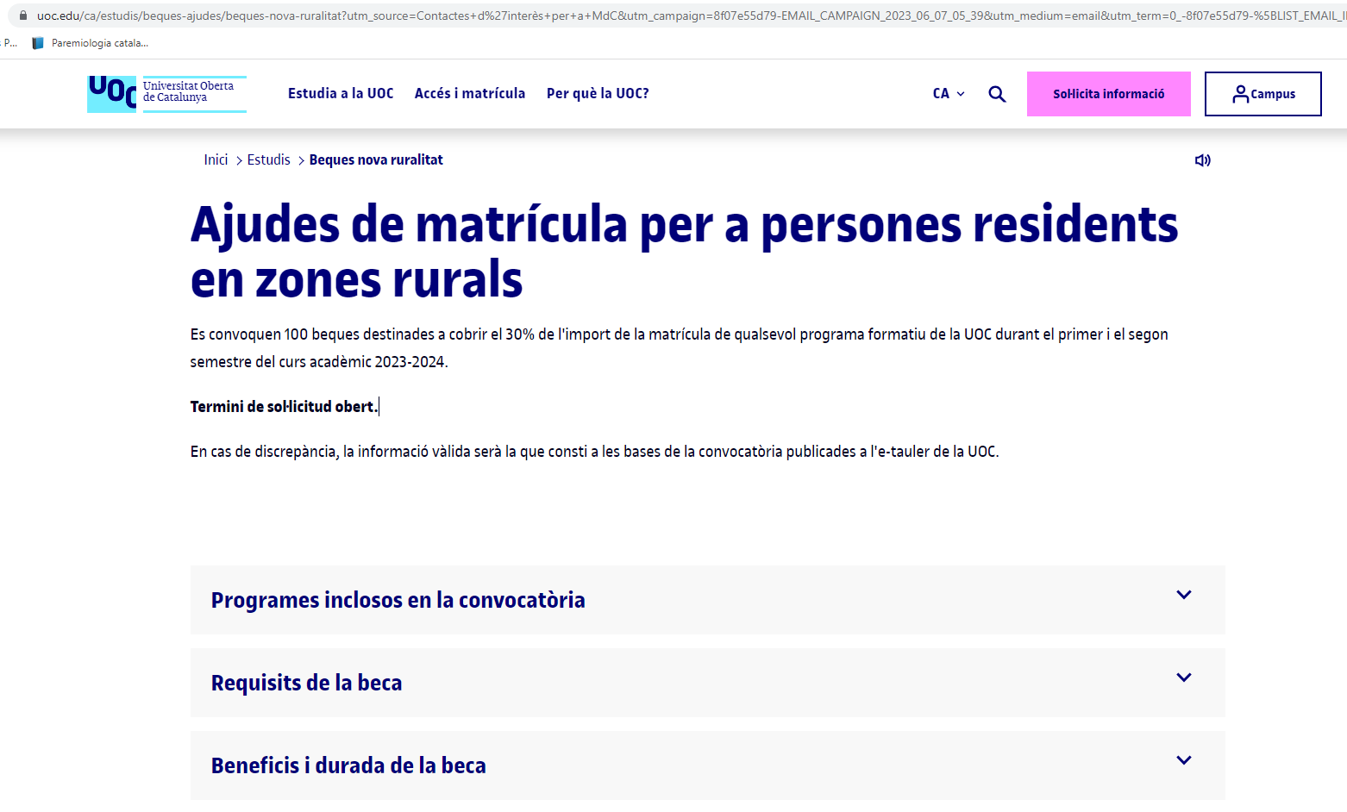Click the audio speaker icon
Viewport: 1347px width, 812px height.
[x=1202, y=160]
